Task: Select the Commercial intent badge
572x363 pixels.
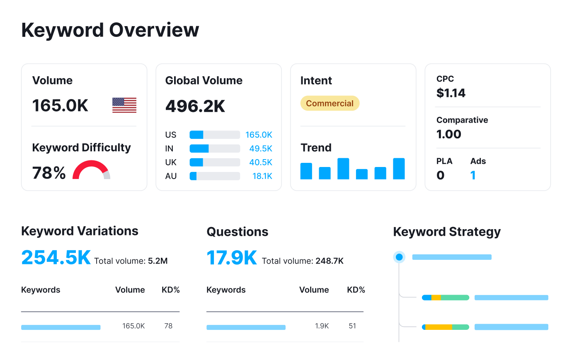Action: 330,103
